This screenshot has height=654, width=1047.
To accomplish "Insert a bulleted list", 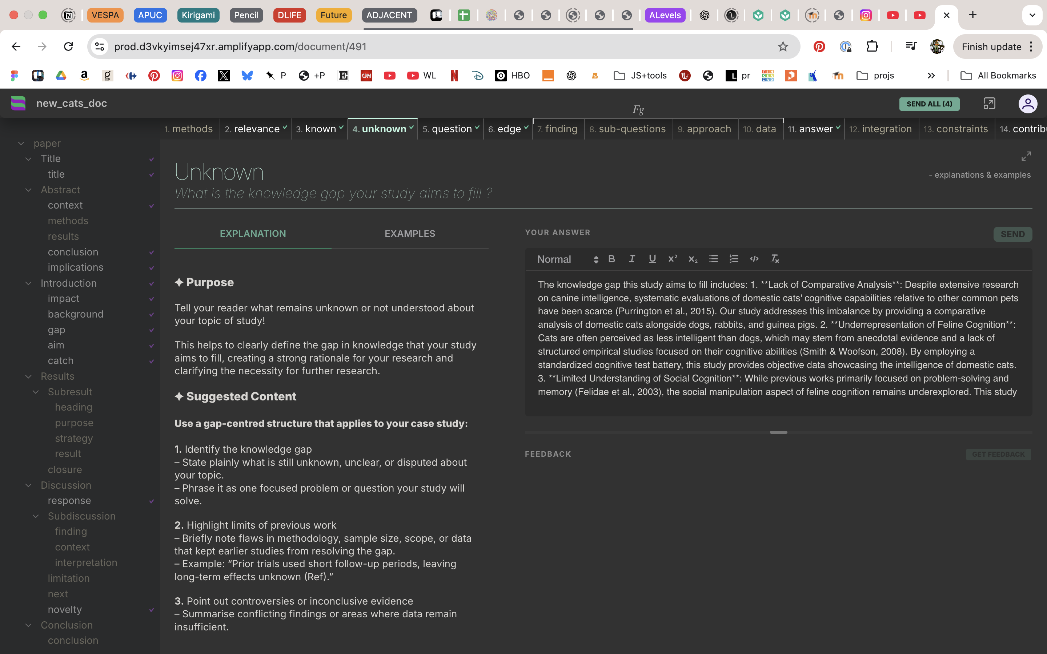I will 713,259.
